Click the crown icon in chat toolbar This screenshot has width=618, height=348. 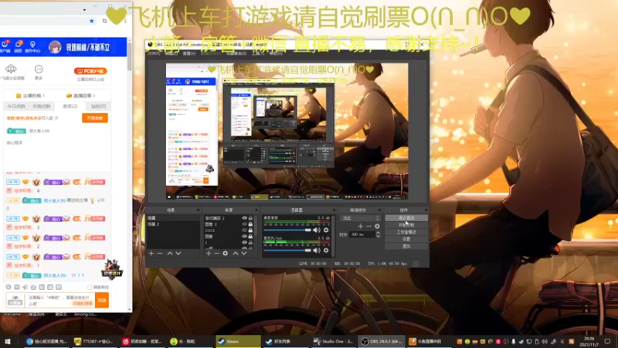pyautogui.click(x=33, y=287)
